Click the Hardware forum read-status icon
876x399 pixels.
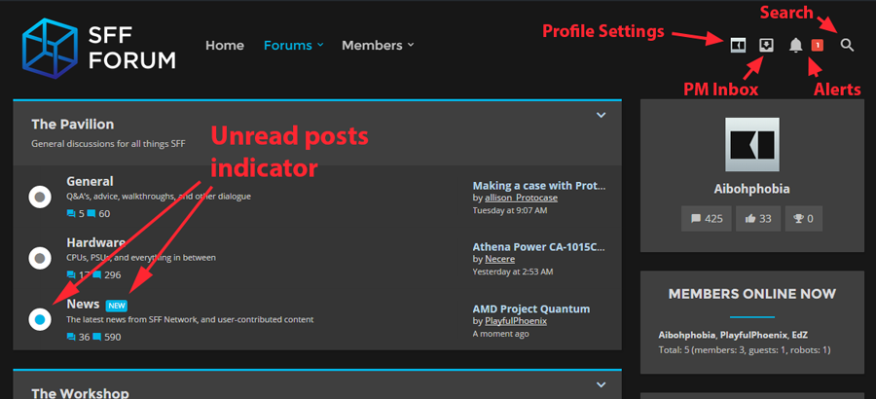click(40, 258)
